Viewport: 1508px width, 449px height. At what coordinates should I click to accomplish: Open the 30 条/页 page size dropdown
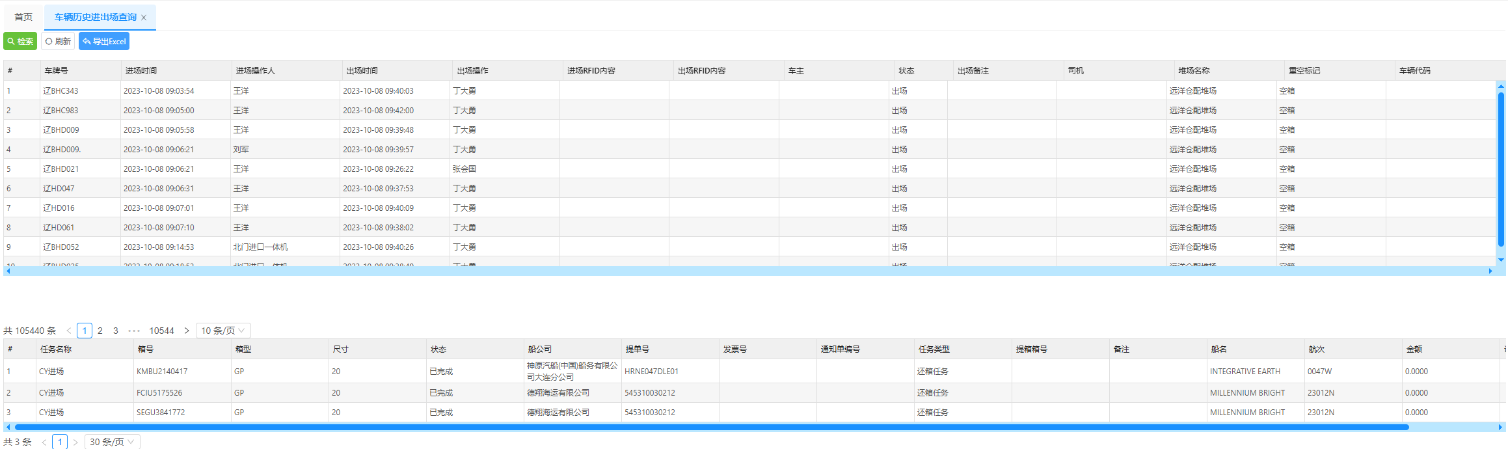112,442
